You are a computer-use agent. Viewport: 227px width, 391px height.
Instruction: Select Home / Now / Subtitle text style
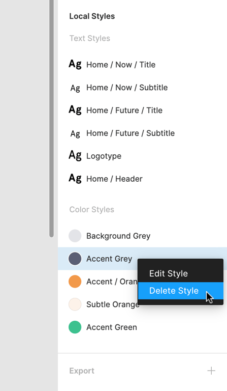[x=143, y=88]
